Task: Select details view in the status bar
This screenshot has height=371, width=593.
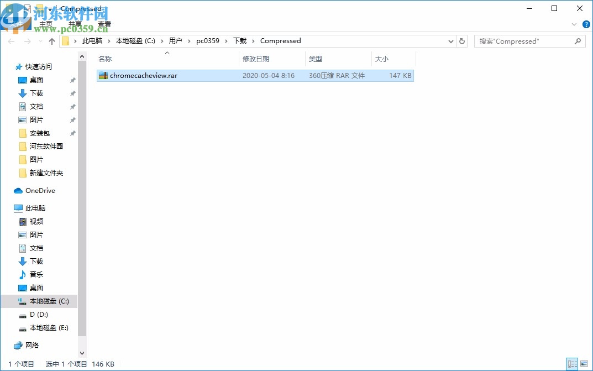Action: point(573,364)
